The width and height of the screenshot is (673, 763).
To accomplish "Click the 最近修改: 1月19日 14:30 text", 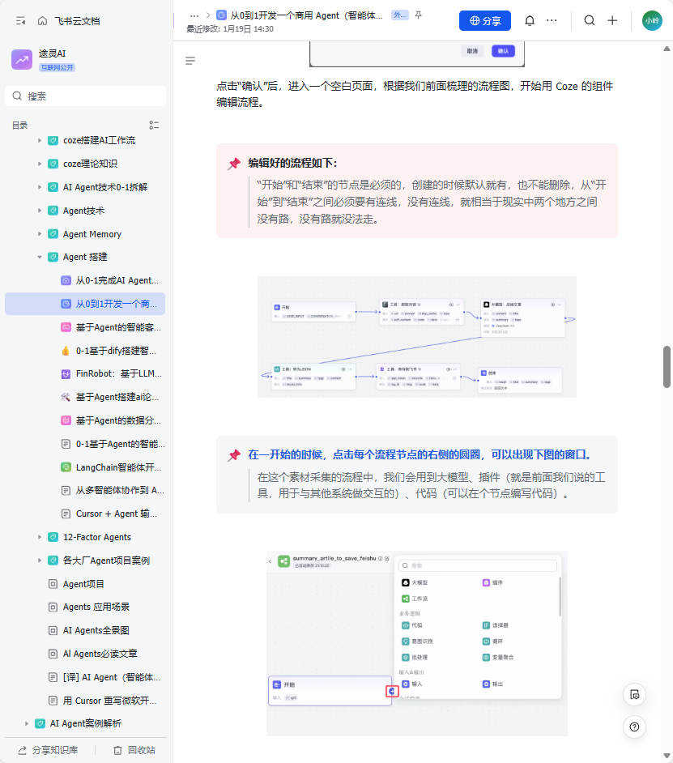I will click(x=230, y=29).
